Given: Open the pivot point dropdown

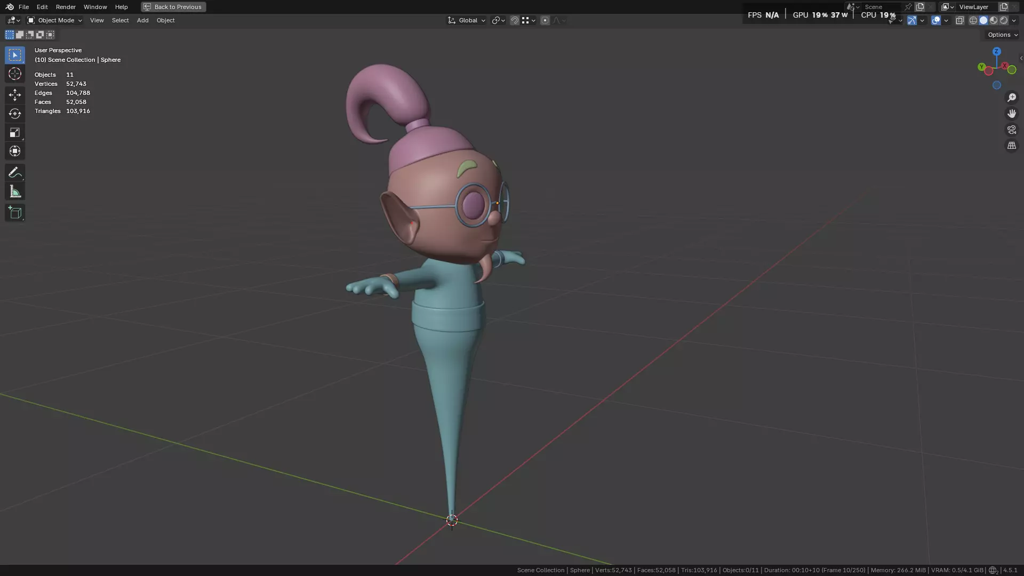Looking at the screenshot, I should click(499, 20).
